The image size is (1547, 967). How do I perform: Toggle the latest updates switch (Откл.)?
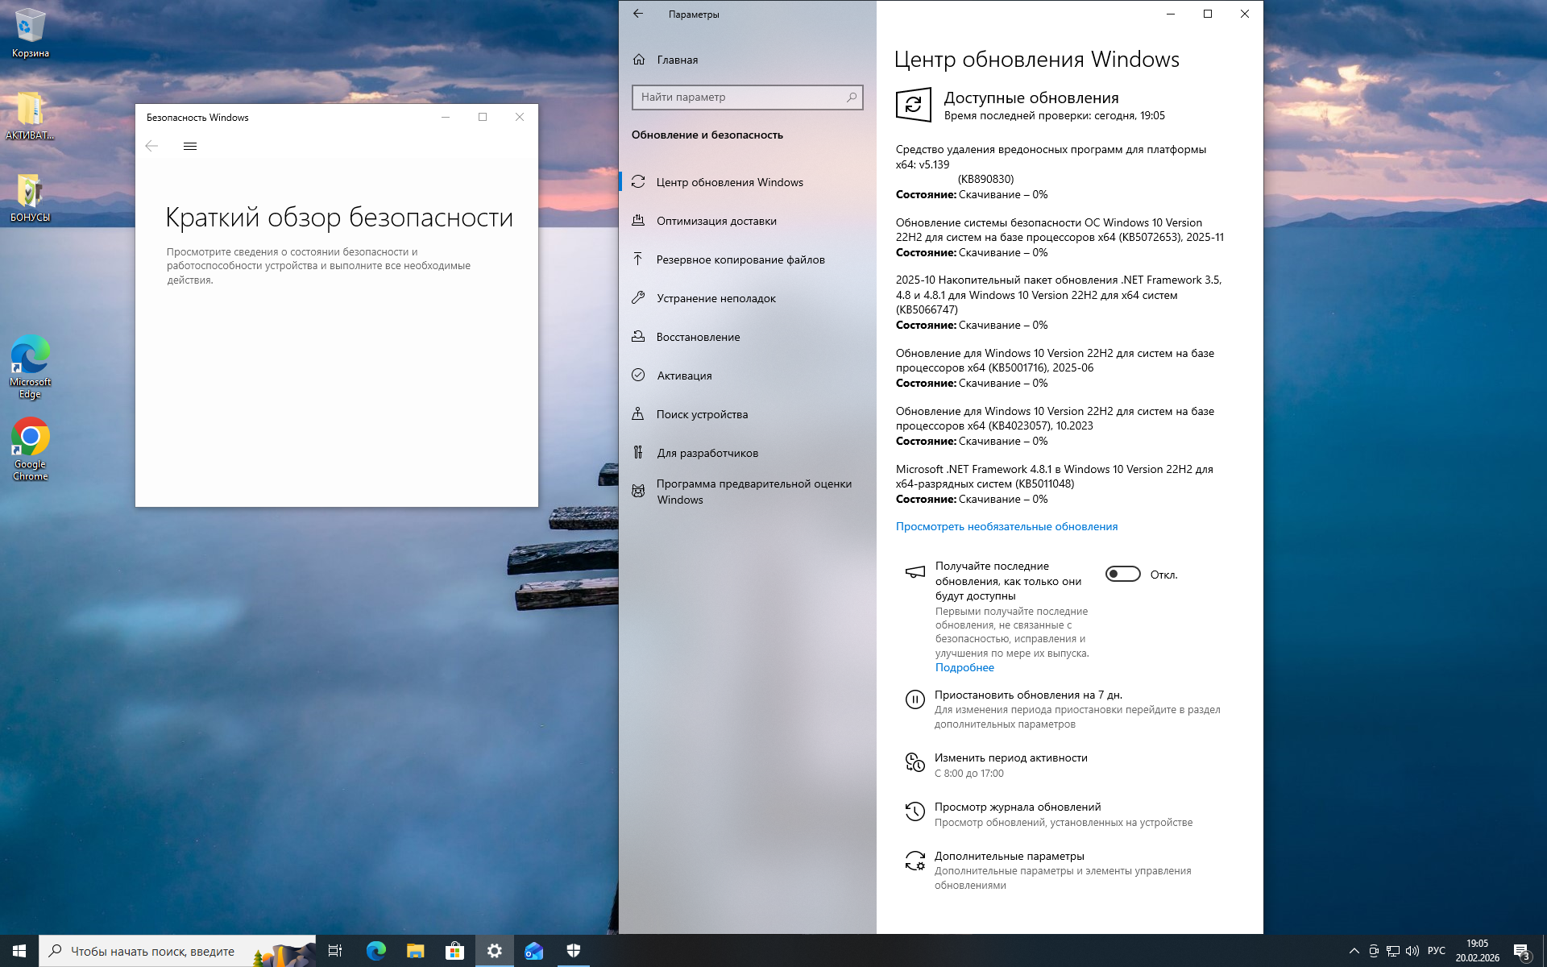1122,574
